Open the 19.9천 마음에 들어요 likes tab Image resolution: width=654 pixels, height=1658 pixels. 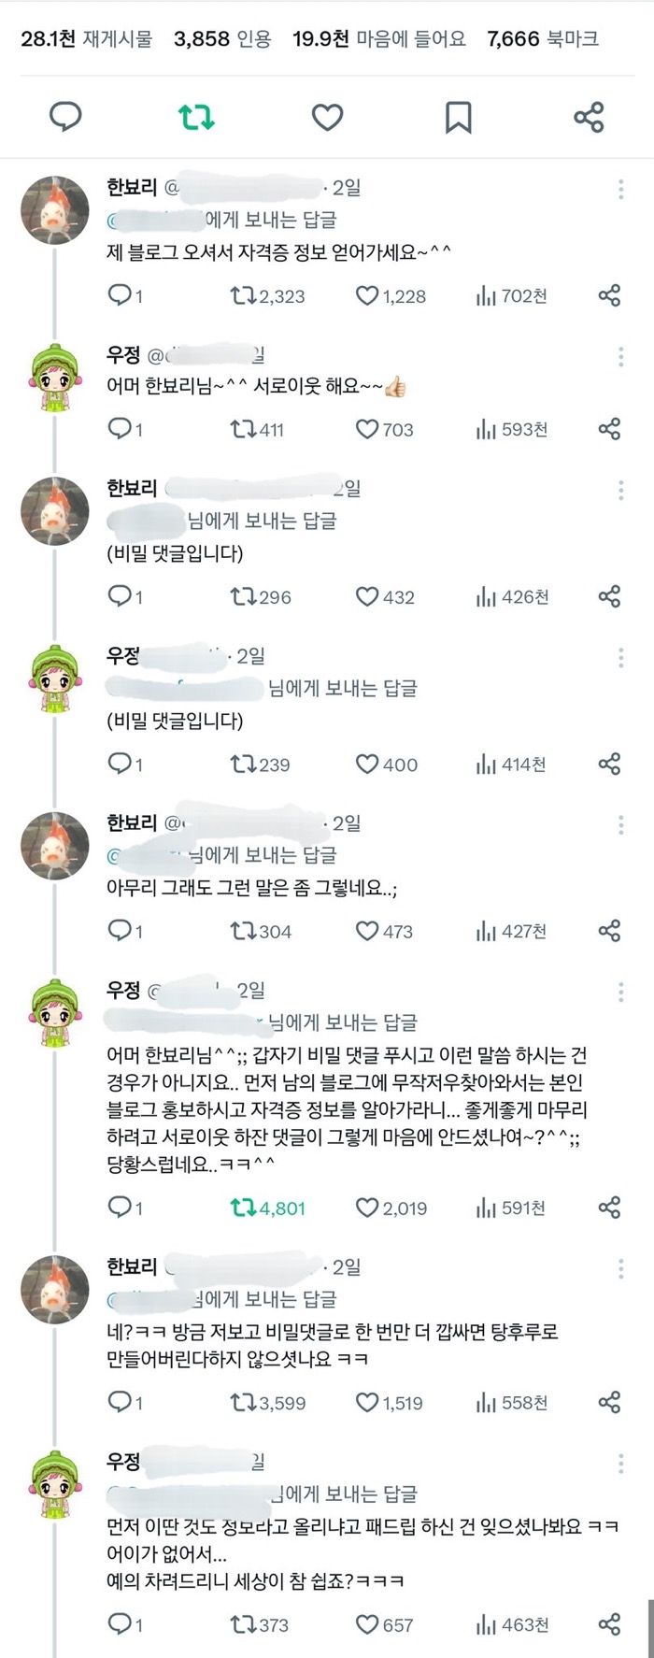click(x=379, y=38)
